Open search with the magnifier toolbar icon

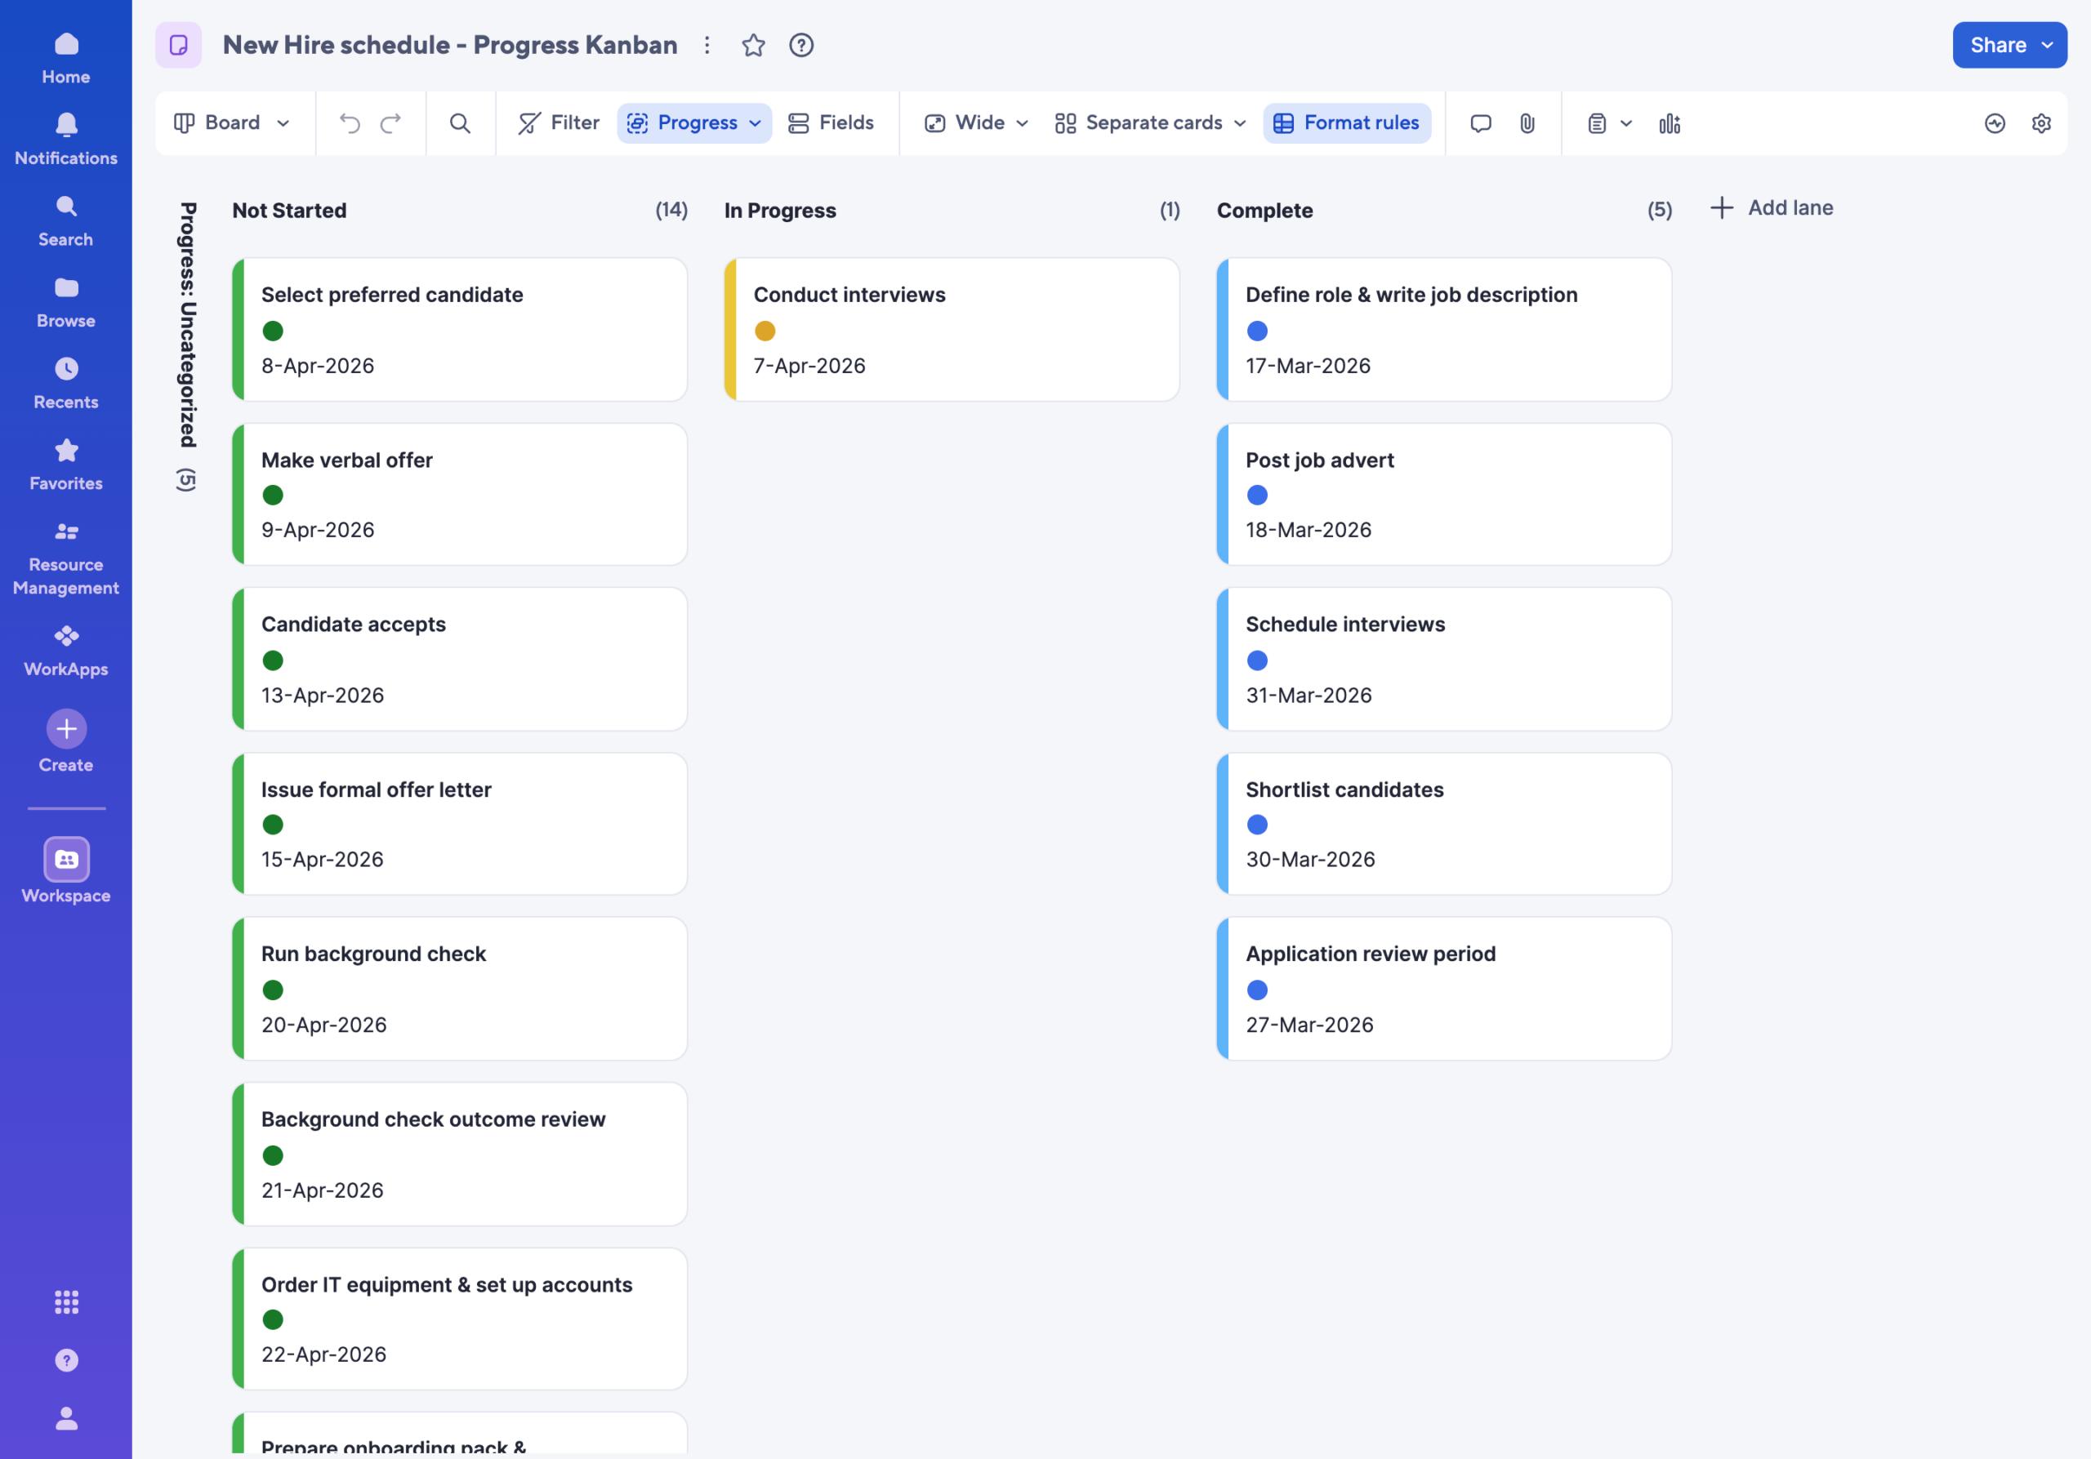click(460, 122)
